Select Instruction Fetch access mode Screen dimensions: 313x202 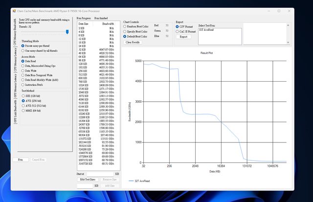pos(22,84)
